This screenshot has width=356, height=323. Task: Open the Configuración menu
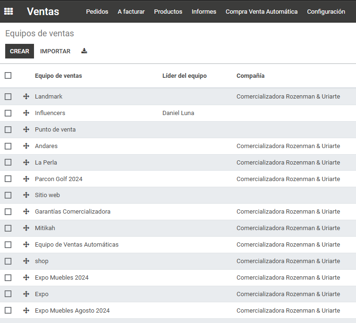(326, 12)
